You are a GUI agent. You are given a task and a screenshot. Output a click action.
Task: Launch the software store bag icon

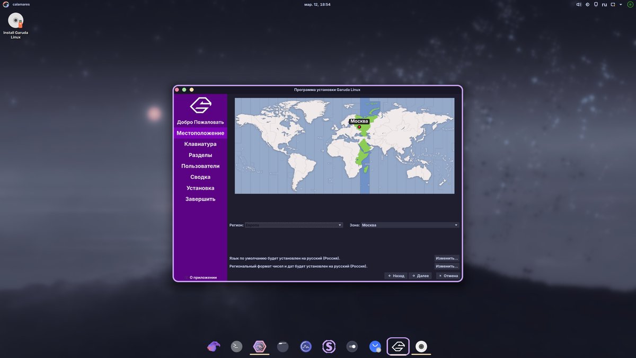(x=375, y=346)
